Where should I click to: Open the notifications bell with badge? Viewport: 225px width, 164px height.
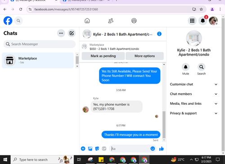(x=203, y=21)
